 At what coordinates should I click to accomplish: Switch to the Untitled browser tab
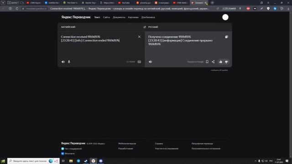(x=52, y=3)
